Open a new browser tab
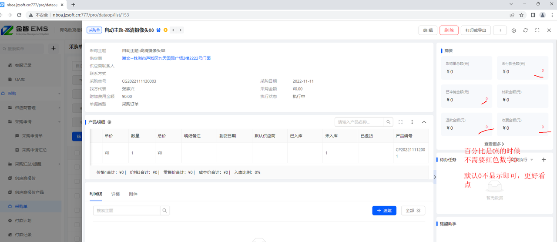557x242 pixels. tap(73, 4)
